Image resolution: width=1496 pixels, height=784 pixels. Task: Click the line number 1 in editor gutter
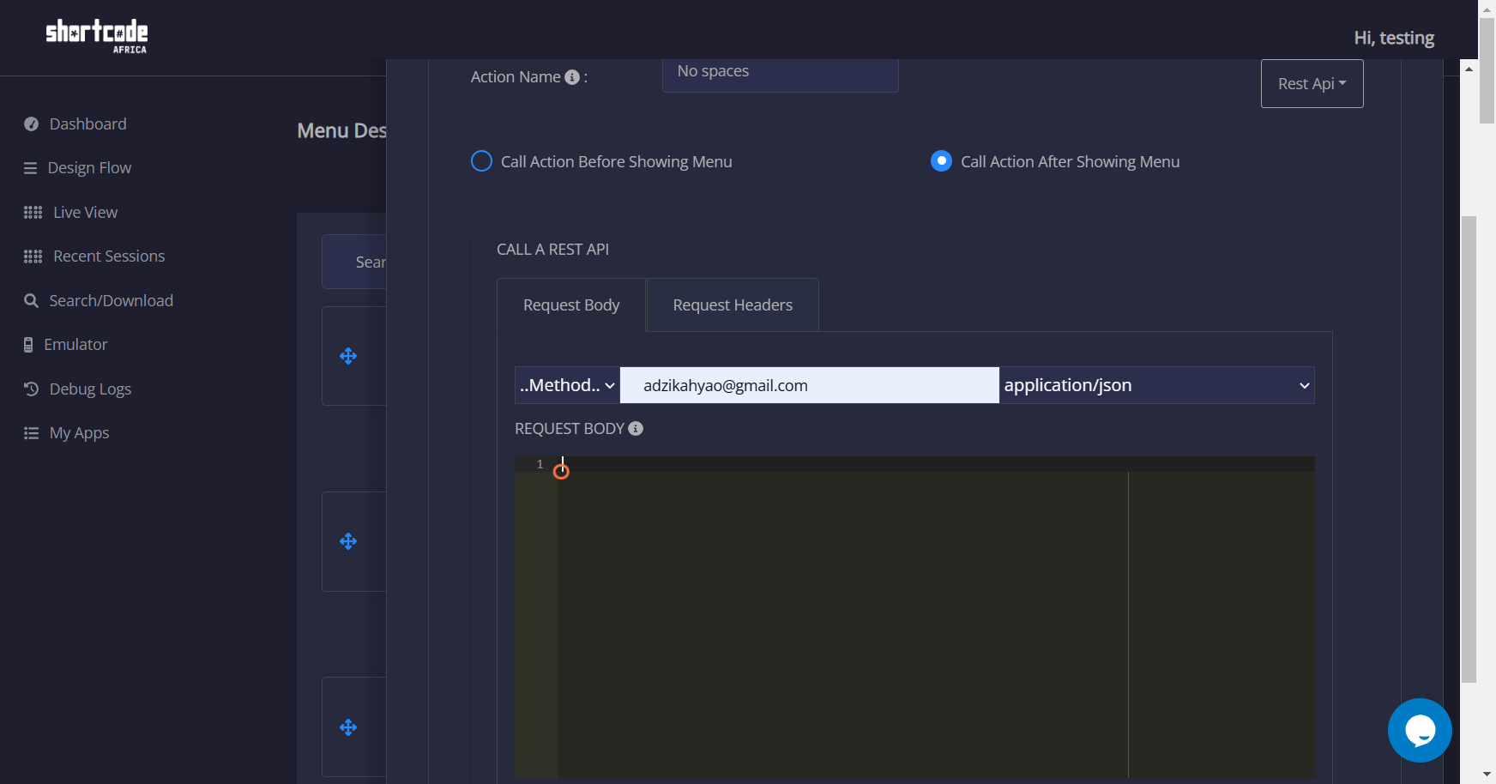(x=540, y=464)
